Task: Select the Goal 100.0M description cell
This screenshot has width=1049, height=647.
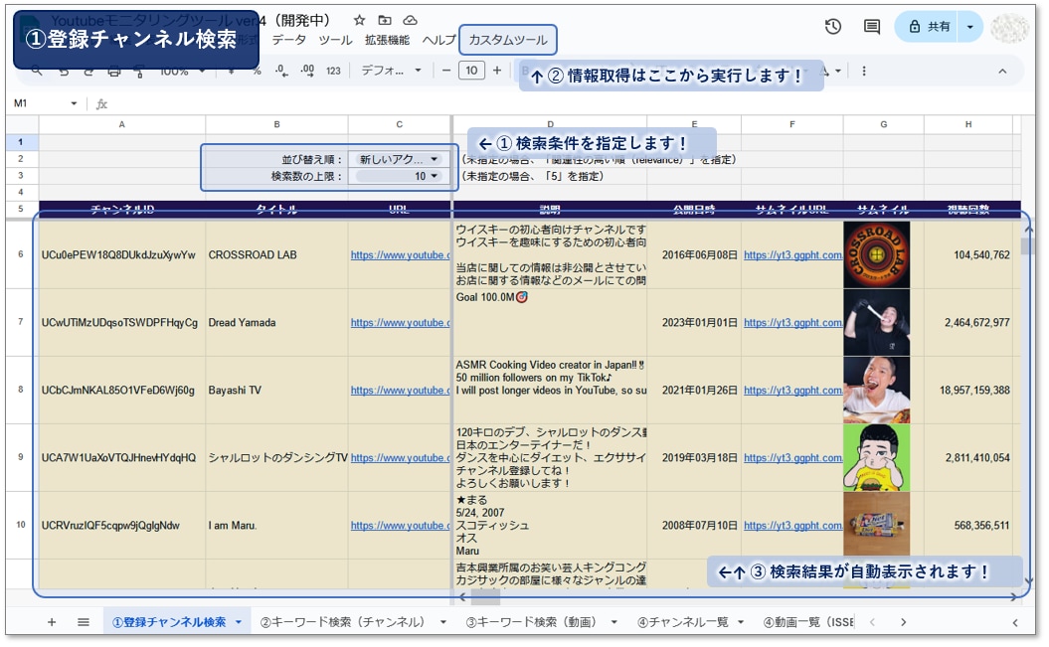Action: (550, 322)
